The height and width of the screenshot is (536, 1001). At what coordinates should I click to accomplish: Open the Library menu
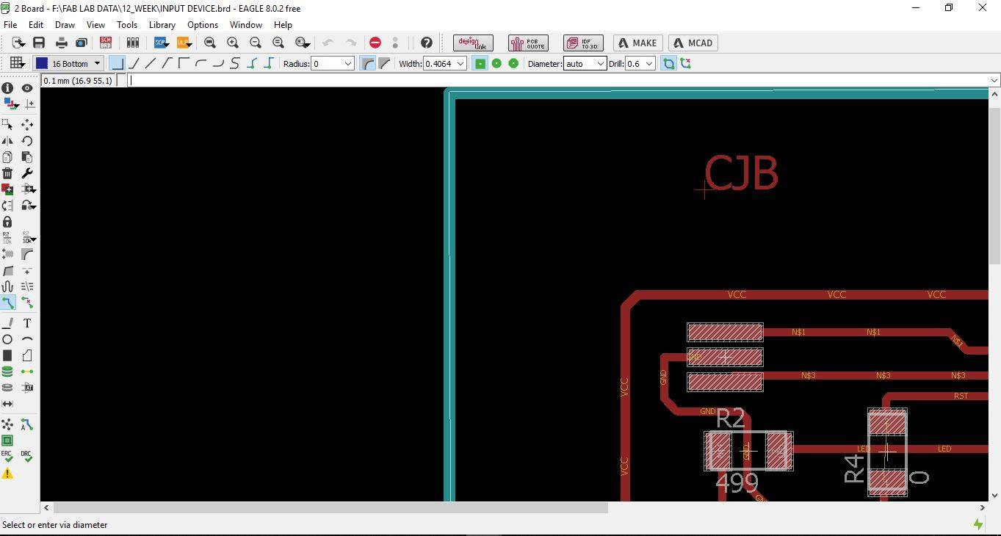162,25
